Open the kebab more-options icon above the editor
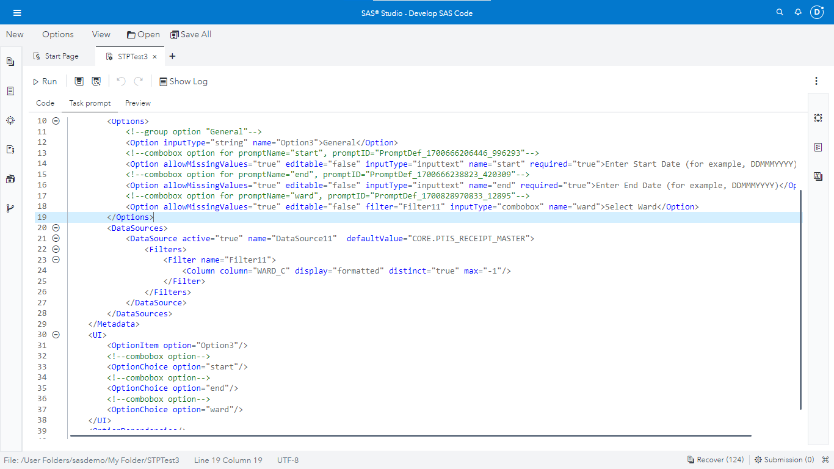Screen dimensions: 834x469 click(816, 81)
